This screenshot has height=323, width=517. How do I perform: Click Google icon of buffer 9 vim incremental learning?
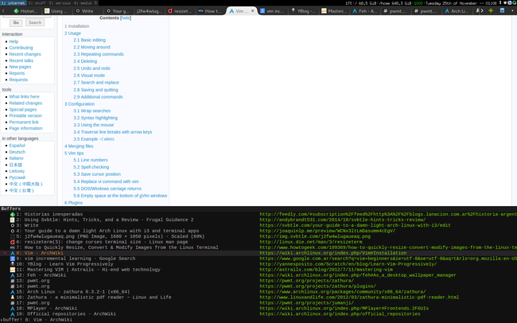(13, 259)
